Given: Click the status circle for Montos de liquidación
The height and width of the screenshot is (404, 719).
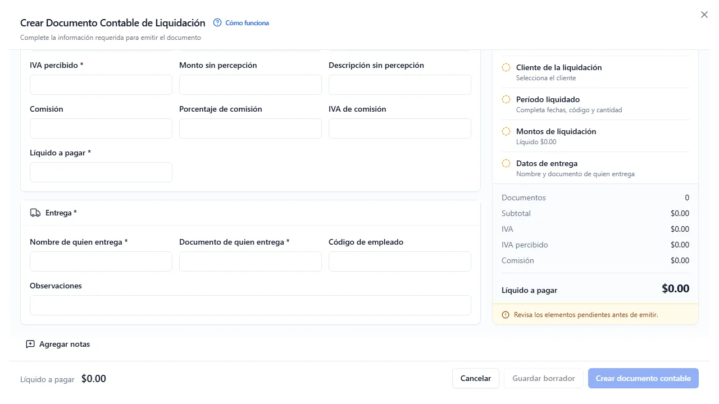Looking at the screenshot, I should coord(506,131).
